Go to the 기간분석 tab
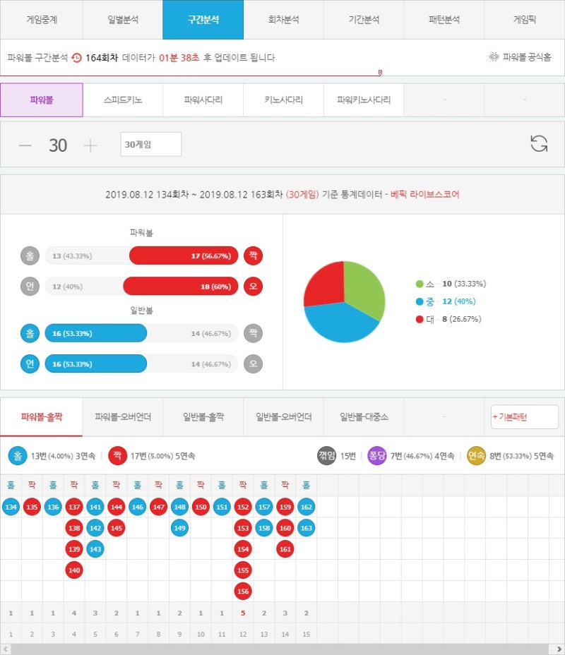 (x=364, y=20)
